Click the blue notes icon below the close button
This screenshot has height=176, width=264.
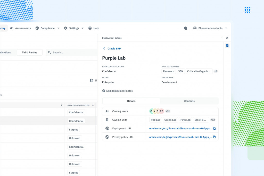click(227, 46)
